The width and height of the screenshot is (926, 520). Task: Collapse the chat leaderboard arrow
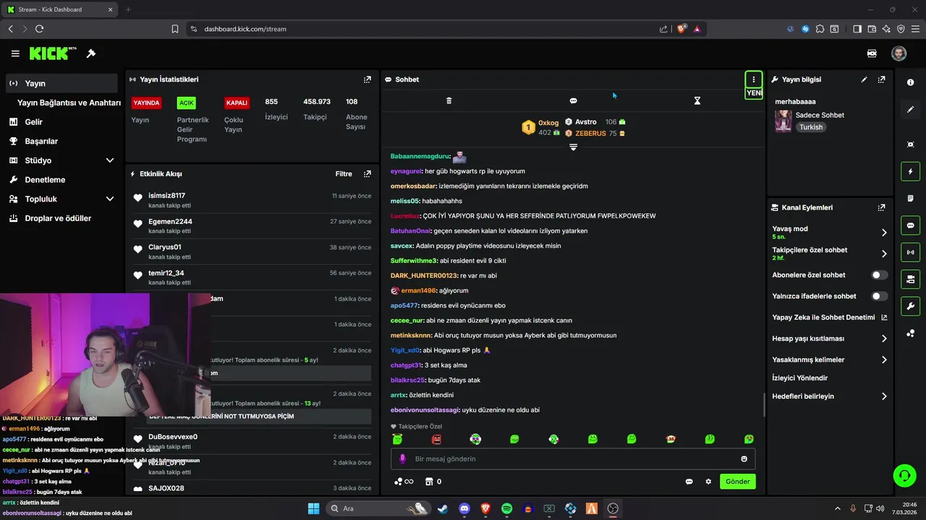pos(573,147)
